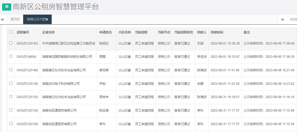This screenshot has height=132, width=297.
Task: Click the page title 高新区公租房智慧管理平台
Action: tap(56, 7)
